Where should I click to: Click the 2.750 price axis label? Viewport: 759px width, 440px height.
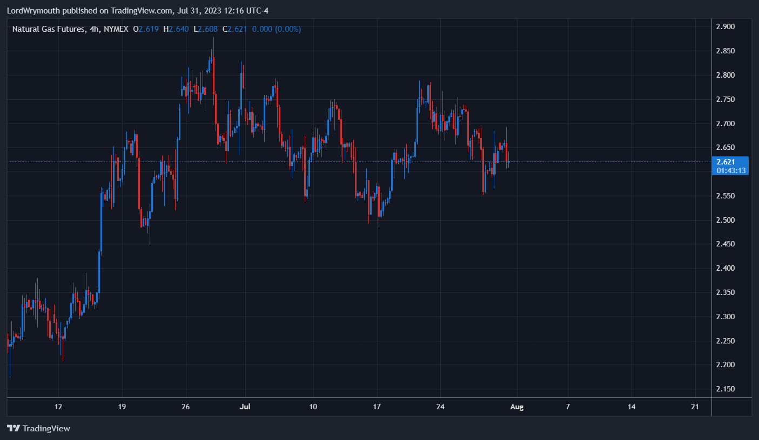tap(725, 99)
